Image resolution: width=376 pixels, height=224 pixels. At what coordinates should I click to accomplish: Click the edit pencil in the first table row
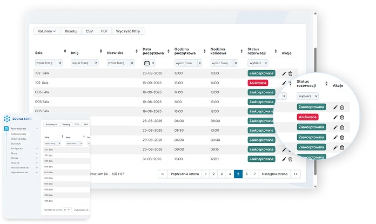(284, 73)
